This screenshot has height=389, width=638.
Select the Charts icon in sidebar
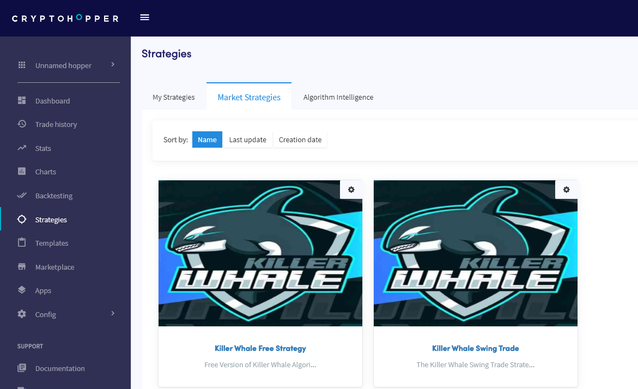pos(22,172)
